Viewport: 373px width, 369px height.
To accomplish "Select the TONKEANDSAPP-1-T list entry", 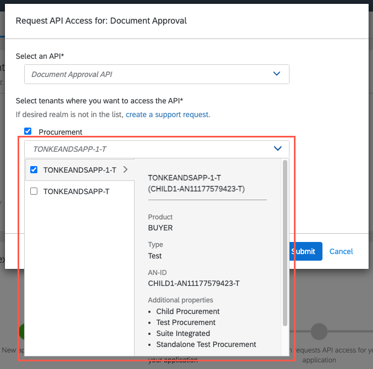I will tap(80, 170).
